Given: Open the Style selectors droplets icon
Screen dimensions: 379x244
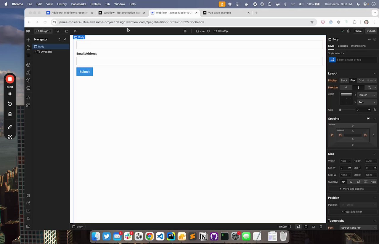Looking at the screenshot, I should [x=28, y=80].
